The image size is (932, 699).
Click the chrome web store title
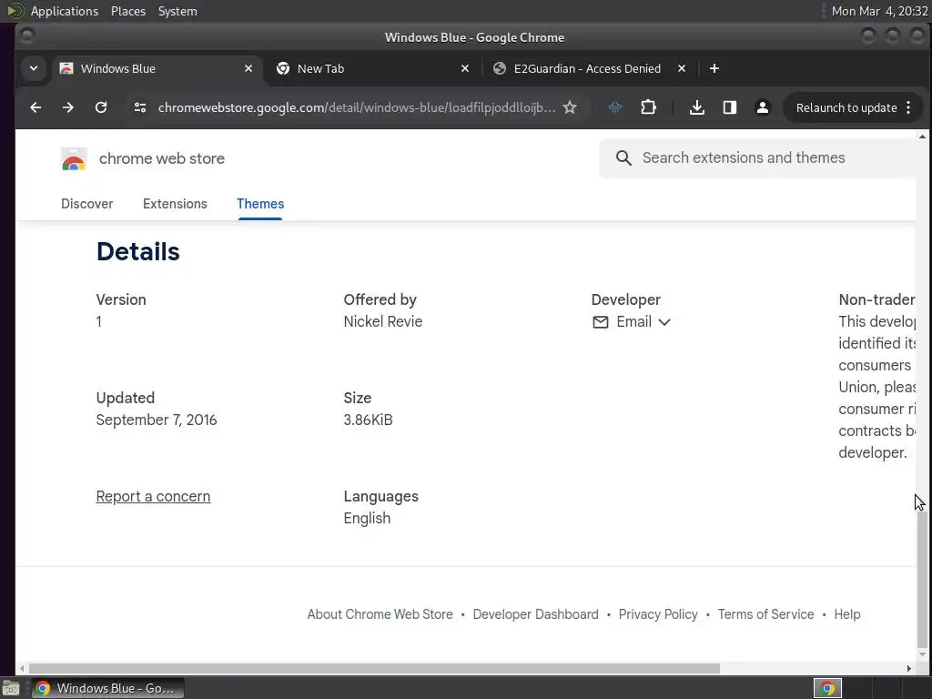(162, 158)
